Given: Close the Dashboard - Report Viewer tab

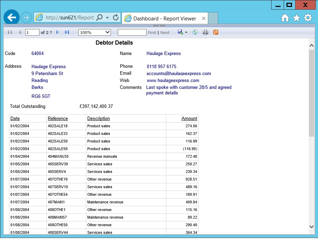Looking at the screenshot, I should (204, 18).
